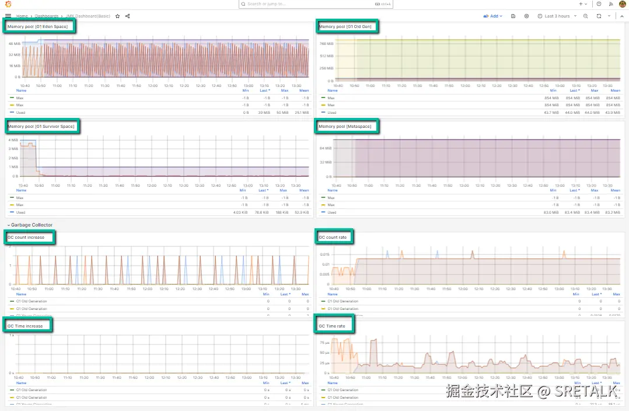Sort Metaspace legend by Last * column
This screenshot has height=411, width=629.
[x=574, y=190]
